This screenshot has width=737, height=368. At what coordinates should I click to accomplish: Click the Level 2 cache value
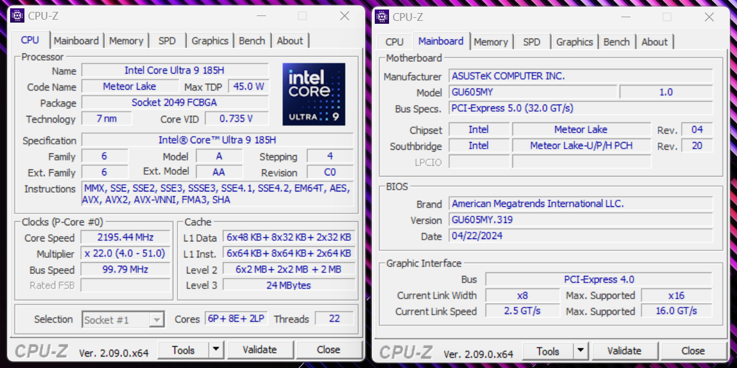pyautogui.click(x=289, y=269)
